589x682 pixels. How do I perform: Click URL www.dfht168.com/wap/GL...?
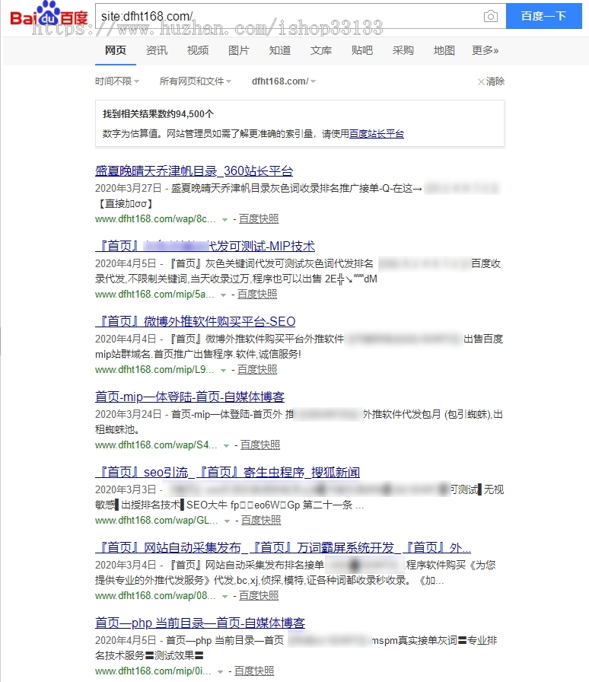pyautogui.click(x=157, y=520)
